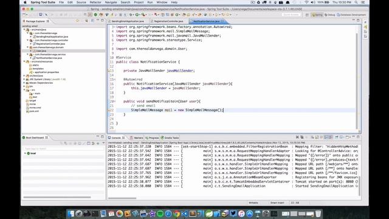Open the Project menu

[139, 2]
